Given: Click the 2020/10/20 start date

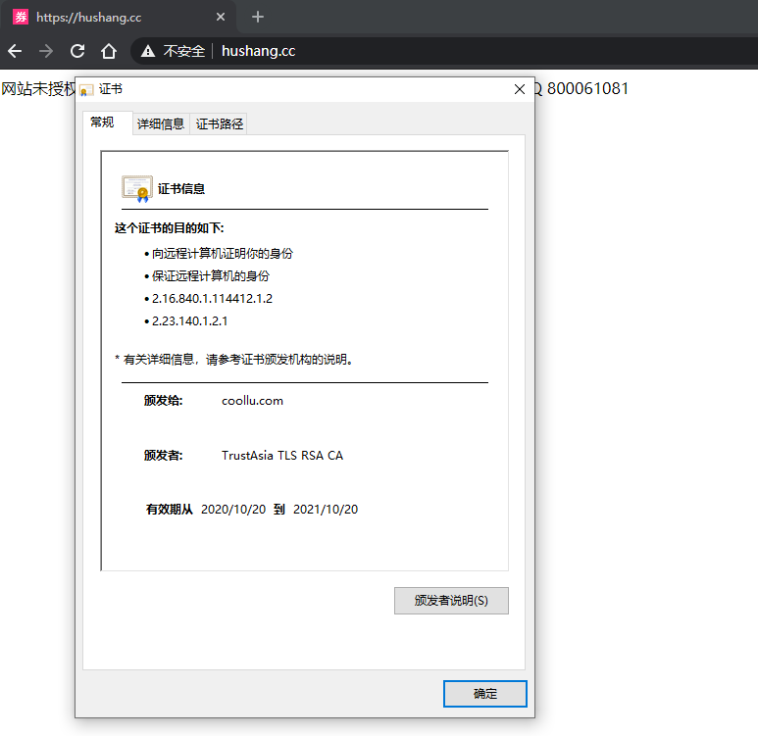Looking at the screenshot, I should (233, 510).
